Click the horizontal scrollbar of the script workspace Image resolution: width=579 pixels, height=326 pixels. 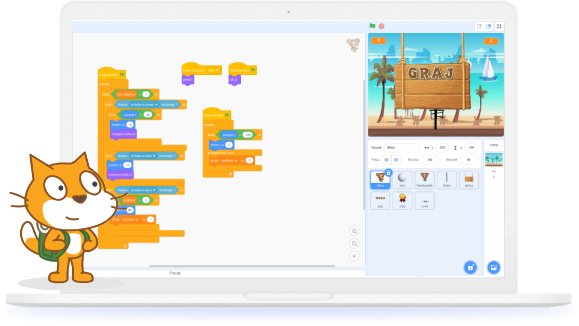[x=242, y=266]
